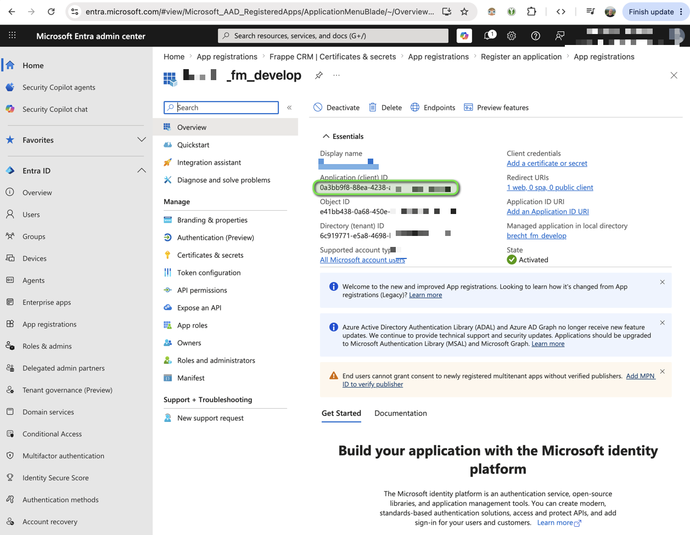Image resolution: width=690 pixels, height=535 pixels.
Task: Click the resource menu Search field
Action: [221, 108]
